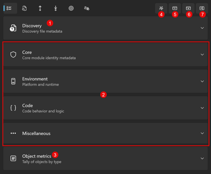Expand the Discovery section chevron
This screenshot has height=174, width=211.
pyautogui.click(x=202, y=28)
